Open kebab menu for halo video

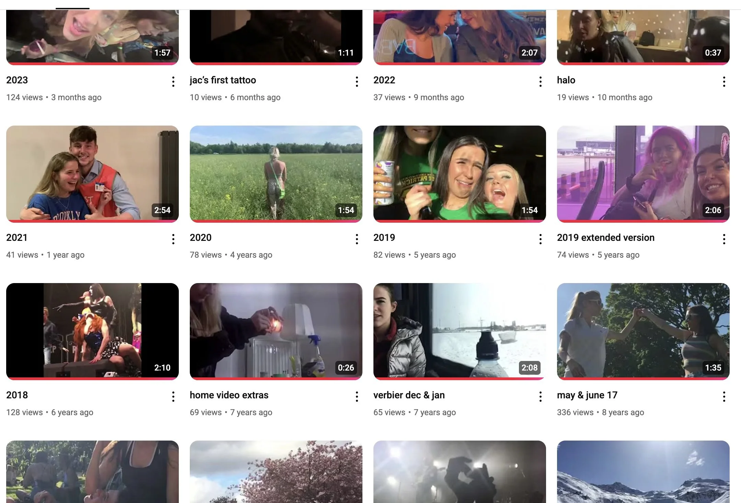click(724, 82)
